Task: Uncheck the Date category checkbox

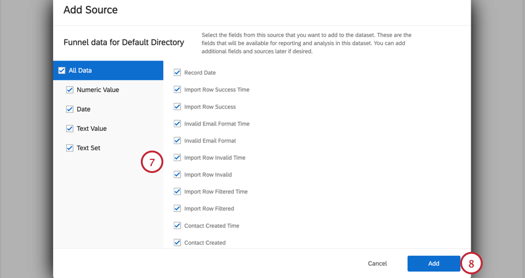Action: click(x=70, y=109)
